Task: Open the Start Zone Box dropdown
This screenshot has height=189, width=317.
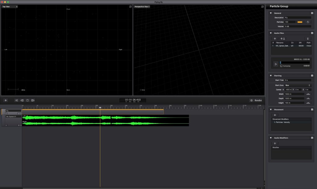Action: 298,85
